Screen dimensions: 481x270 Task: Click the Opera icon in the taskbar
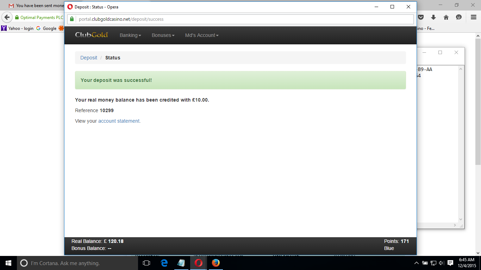(199, 263)
